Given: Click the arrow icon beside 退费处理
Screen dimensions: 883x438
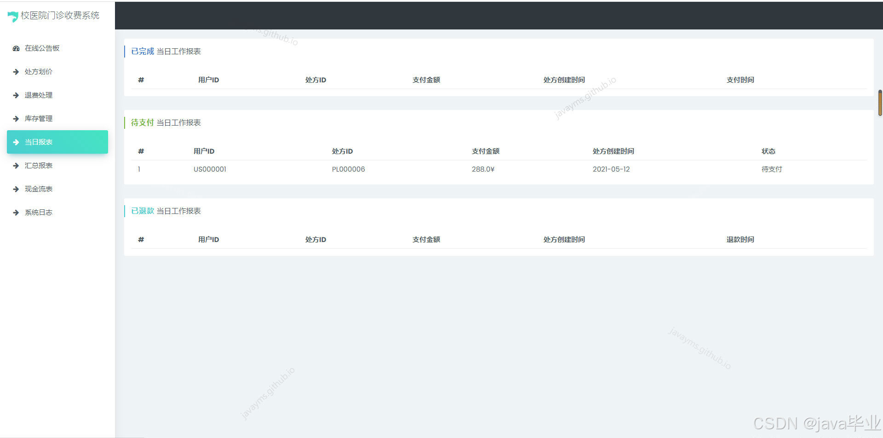Looking at the screenshot, I should (15, 95).
